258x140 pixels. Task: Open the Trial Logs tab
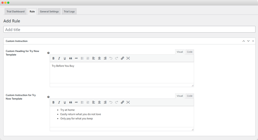click(69, 12)
